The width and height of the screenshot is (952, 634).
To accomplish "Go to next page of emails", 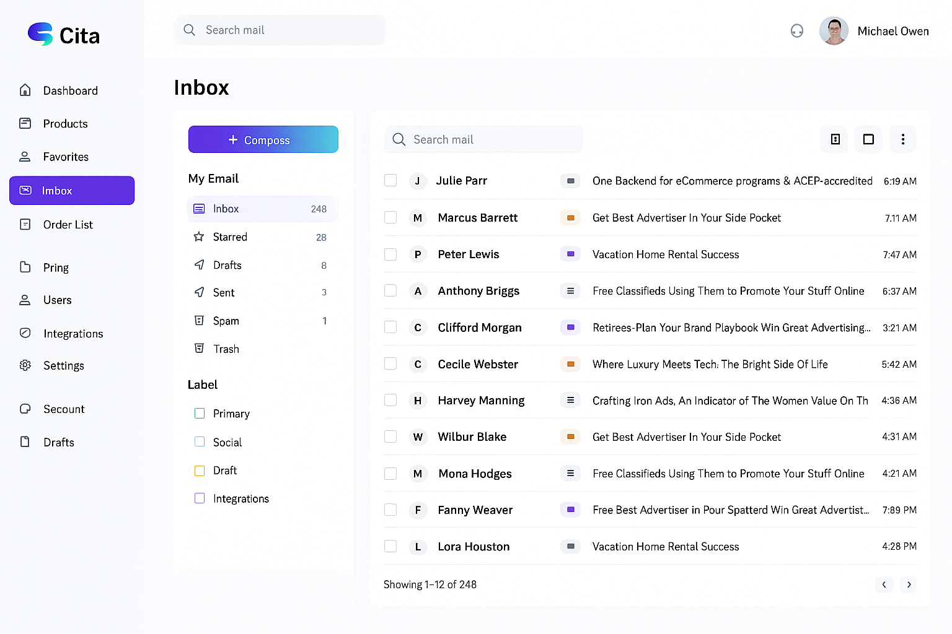I will pos(909,584).
